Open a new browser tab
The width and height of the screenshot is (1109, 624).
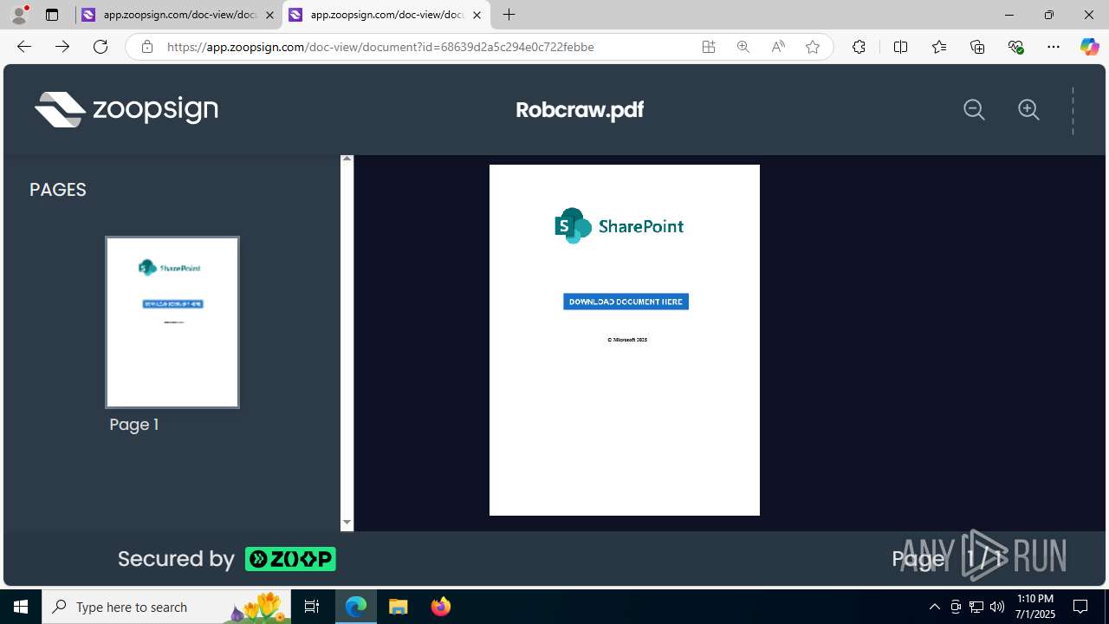(509, 15)
